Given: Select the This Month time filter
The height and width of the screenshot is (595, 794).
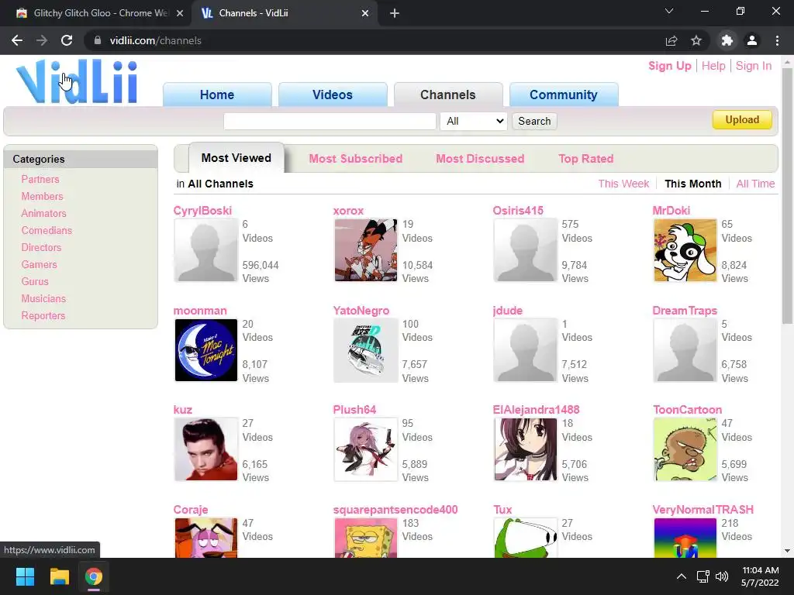Looking at the screenshot, I should tap(692, 184).
